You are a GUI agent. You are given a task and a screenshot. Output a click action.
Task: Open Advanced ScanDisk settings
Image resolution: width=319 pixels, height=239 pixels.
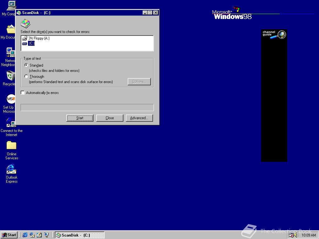click(139, 118)
